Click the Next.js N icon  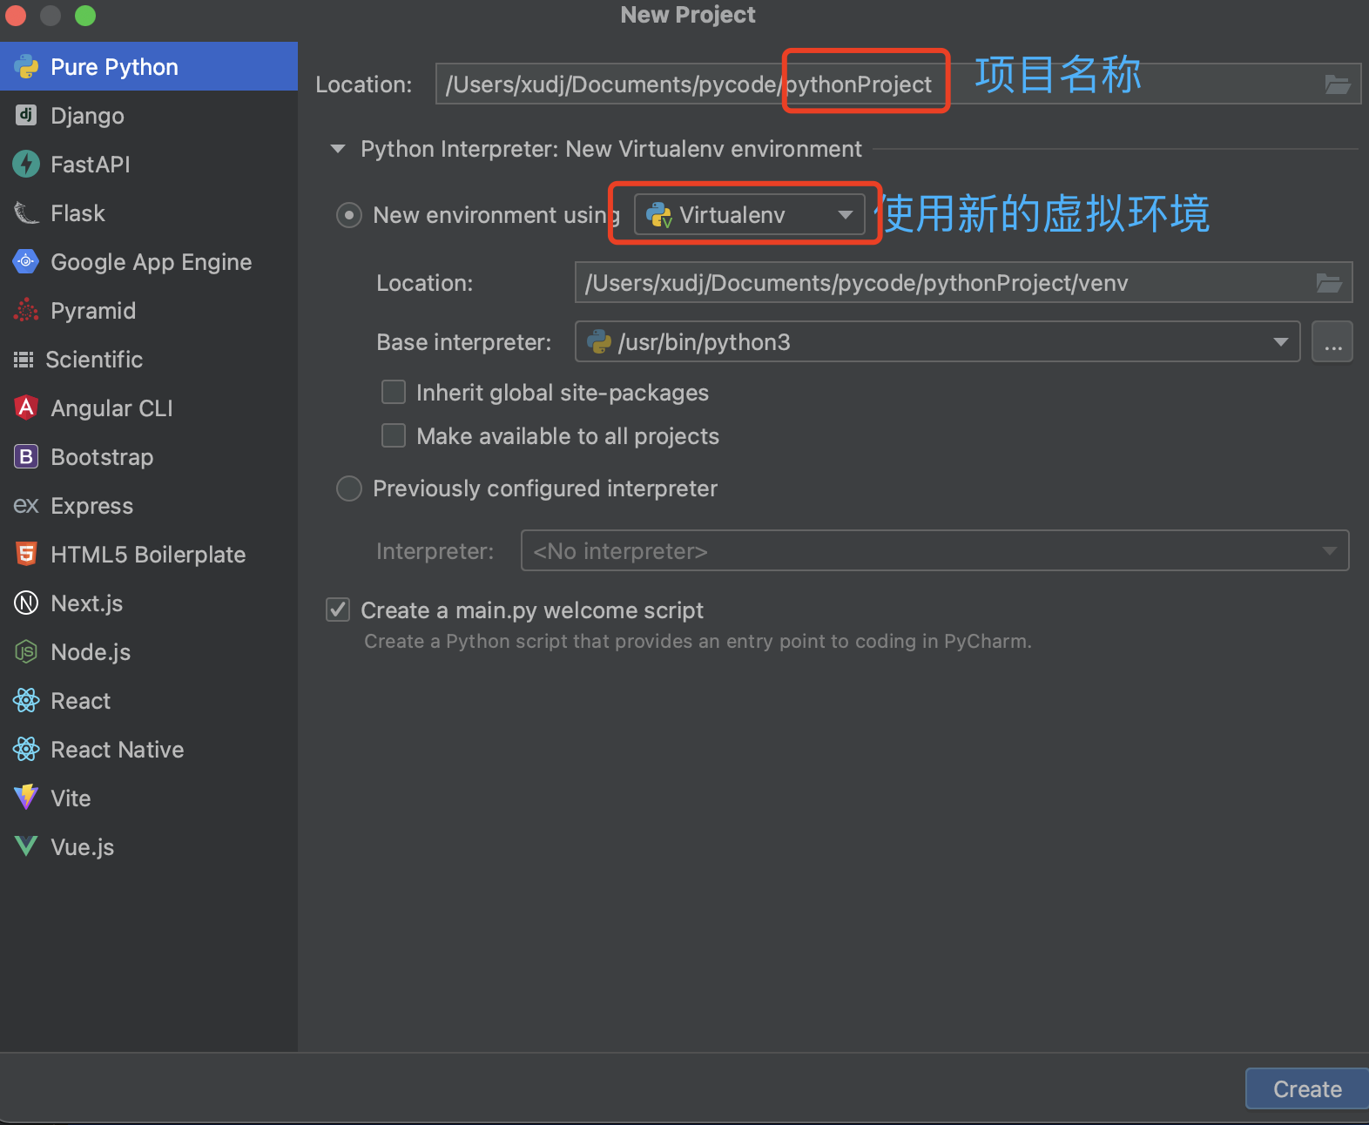26,603
